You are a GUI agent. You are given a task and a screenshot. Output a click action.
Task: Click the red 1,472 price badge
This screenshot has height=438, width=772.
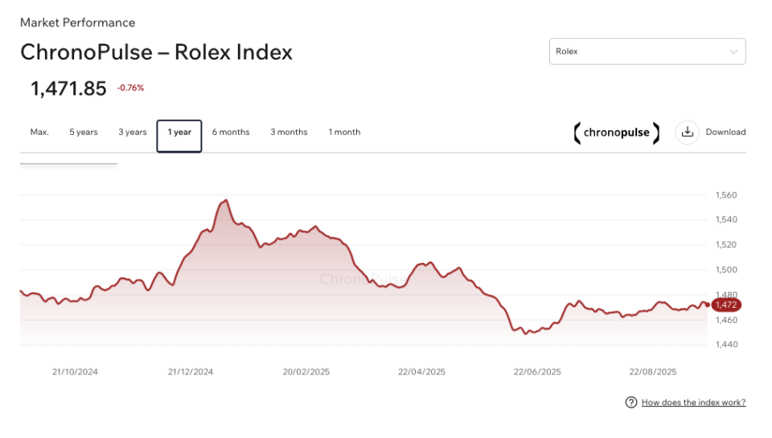[726, 305]
